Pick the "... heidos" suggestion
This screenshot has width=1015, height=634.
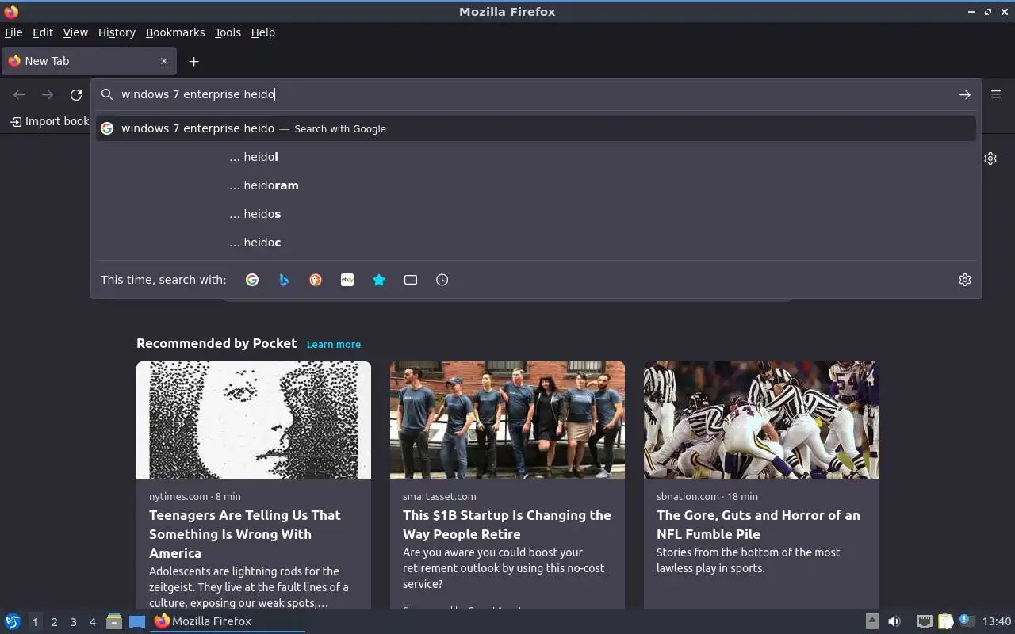[x=536, y=214]
